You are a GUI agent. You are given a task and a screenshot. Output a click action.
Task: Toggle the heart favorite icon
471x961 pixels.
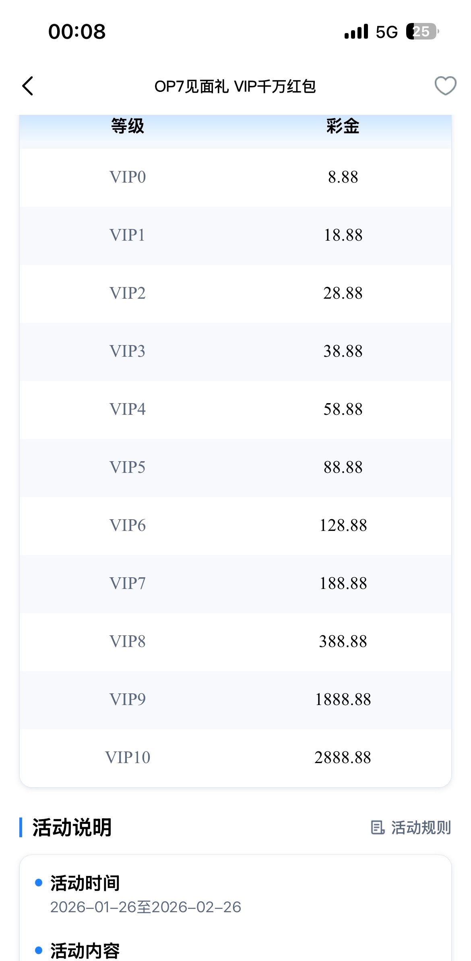point(445,86)
